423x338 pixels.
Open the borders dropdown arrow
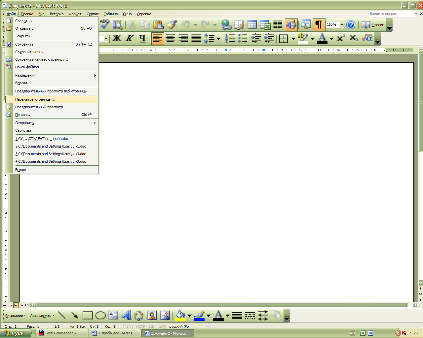[x=293, y=39]
